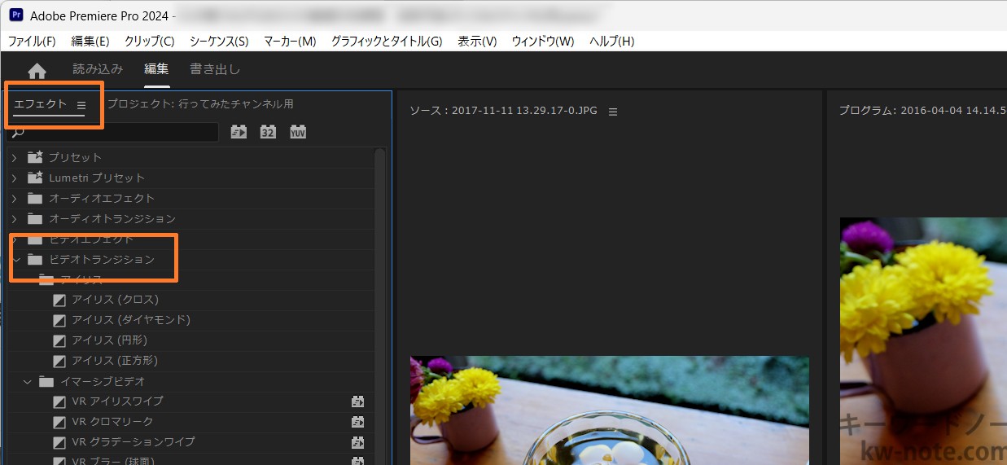This screenshot has width=1007, height=465.
Task: Filter by 32-bit Color effects icon
Action: tap(268, 132)
